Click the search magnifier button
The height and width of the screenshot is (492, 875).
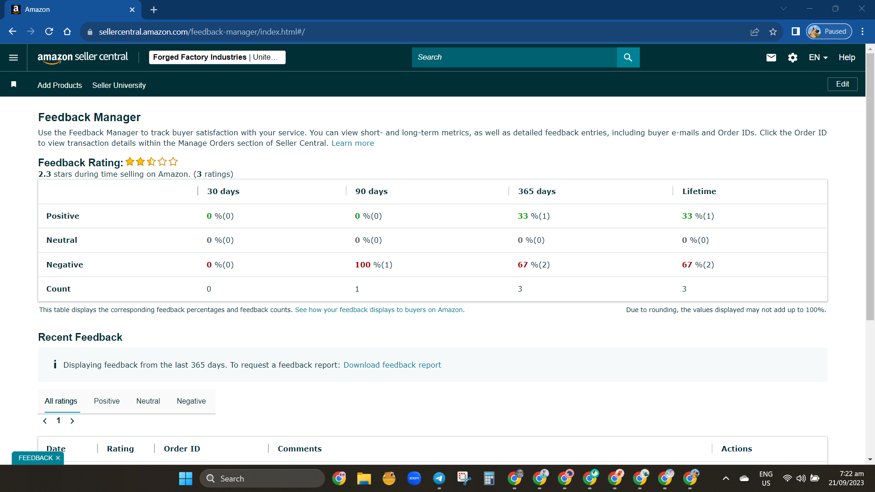pos(628,57)
